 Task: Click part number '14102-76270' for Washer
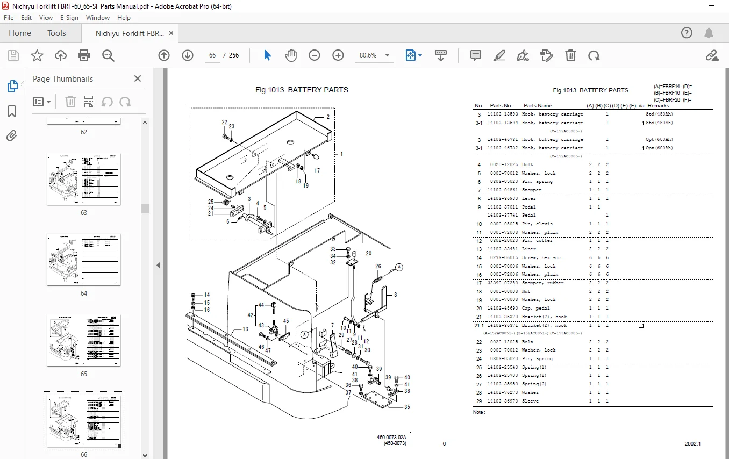(503, 392)
